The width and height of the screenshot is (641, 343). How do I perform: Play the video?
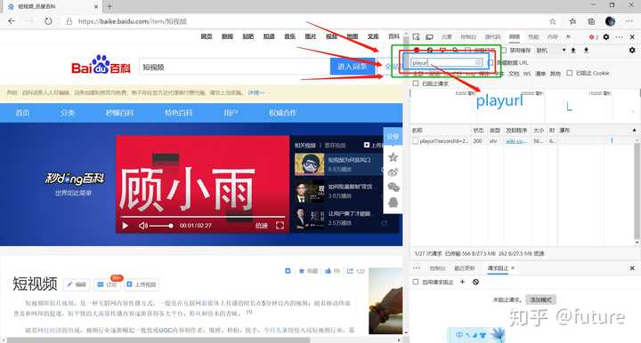click(126, 226)
